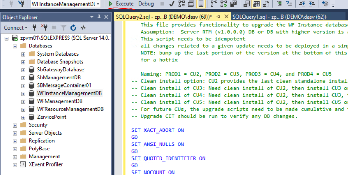Viewport: 348px width, 175px height.
Task: Uncomment the selected lines
Action: point(289,4)
